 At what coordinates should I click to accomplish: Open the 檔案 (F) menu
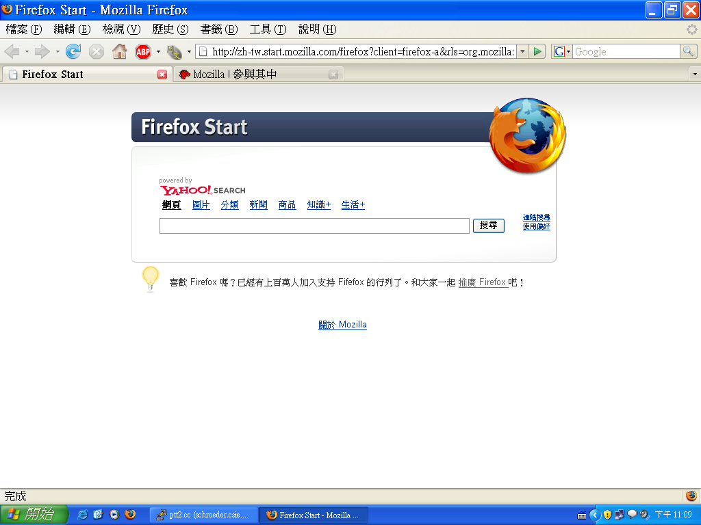click(x=24, y=29)
